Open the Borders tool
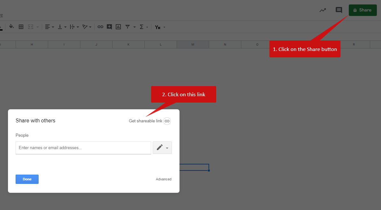 [21, 27]
